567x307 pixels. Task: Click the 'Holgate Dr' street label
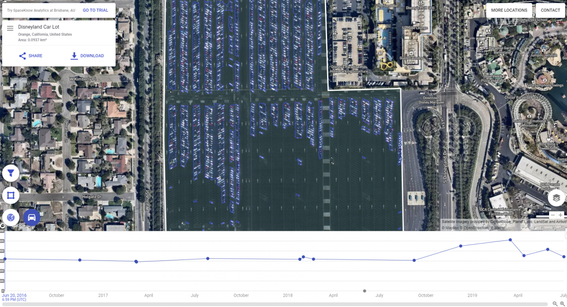(92, 197)
